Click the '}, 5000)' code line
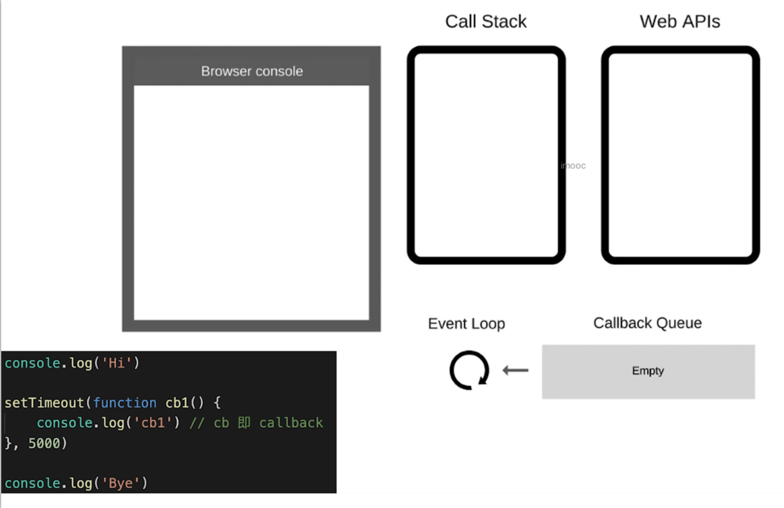The width and height of the screenshot is (784, 508). [x=36, y=443]
